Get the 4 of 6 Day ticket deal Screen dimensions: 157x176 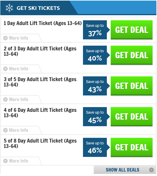[132, 117]
